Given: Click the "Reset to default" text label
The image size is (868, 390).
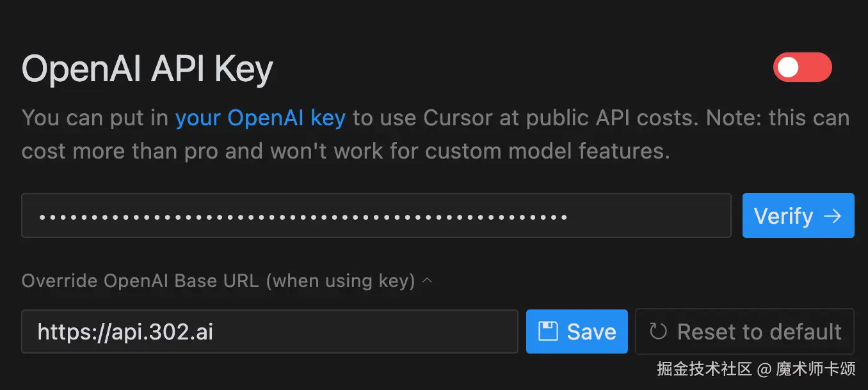Looking at the screenshot, I should click(x=759, y=332).
